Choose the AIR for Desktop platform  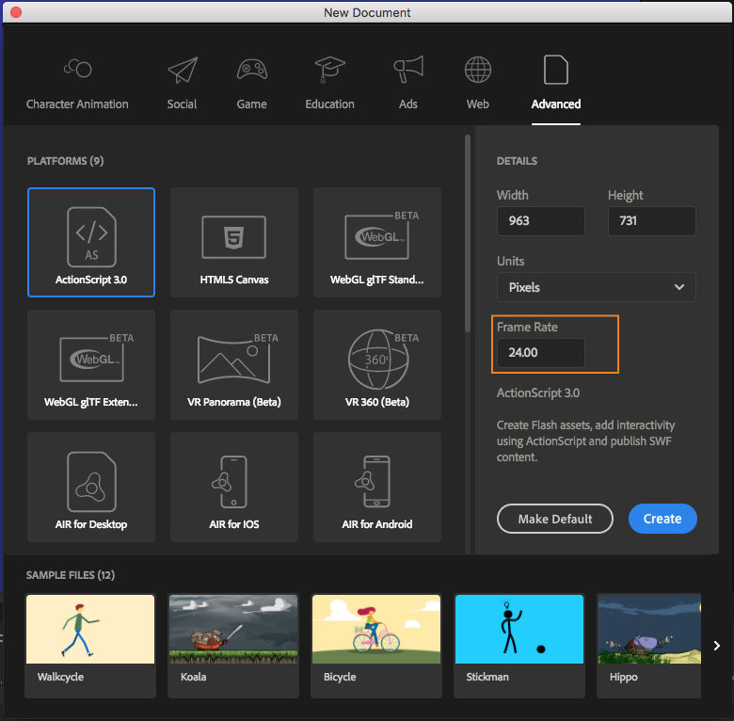[x=91, y=487]
